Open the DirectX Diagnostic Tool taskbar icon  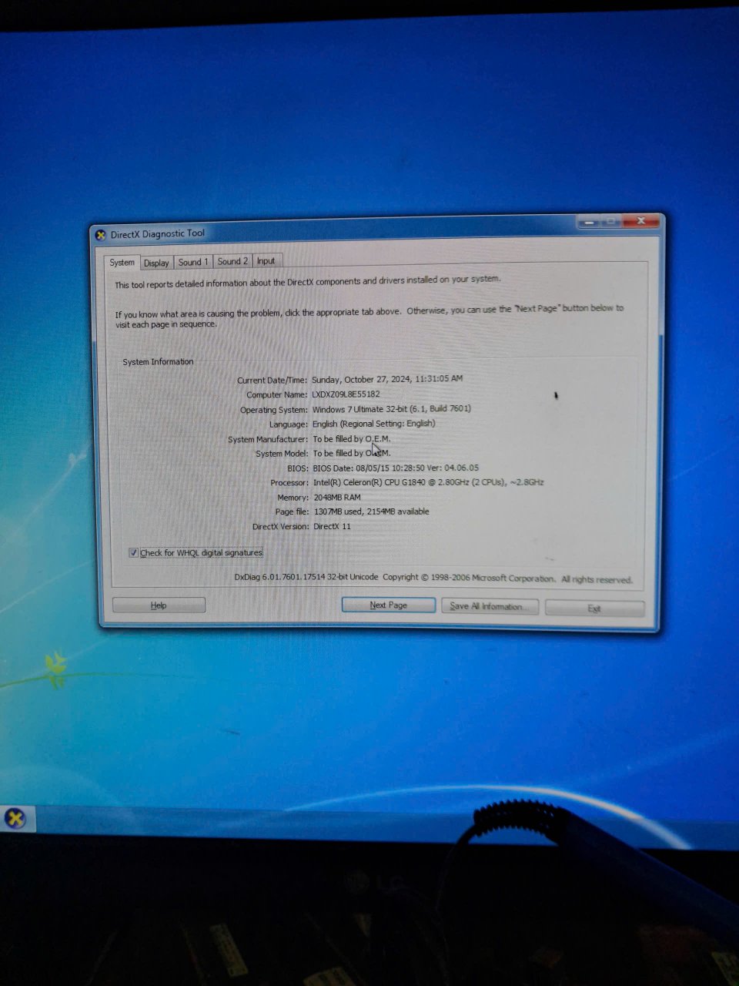pyautogui.click(x=15, y=818)
